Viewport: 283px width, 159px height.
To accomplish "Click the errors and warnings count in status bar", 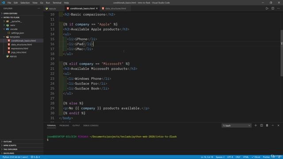I will [x=35, y=157].
